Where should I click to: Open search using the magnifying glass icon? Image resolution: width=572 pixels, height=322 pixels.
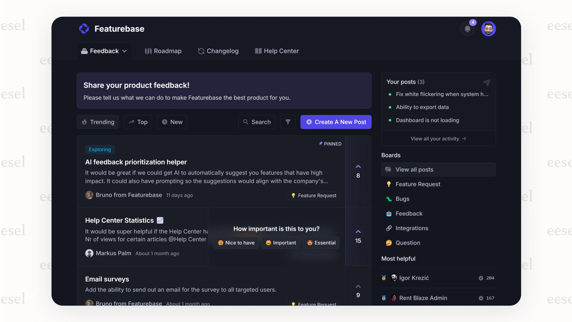click(x=246, y=122)
